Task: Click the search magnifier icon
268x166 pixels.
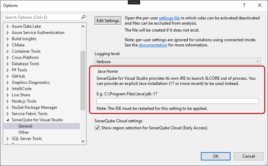Action: (83, 17)
